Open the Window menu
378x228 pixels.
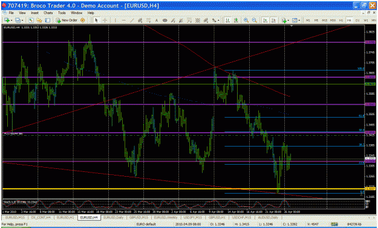(x=76, y=13)
